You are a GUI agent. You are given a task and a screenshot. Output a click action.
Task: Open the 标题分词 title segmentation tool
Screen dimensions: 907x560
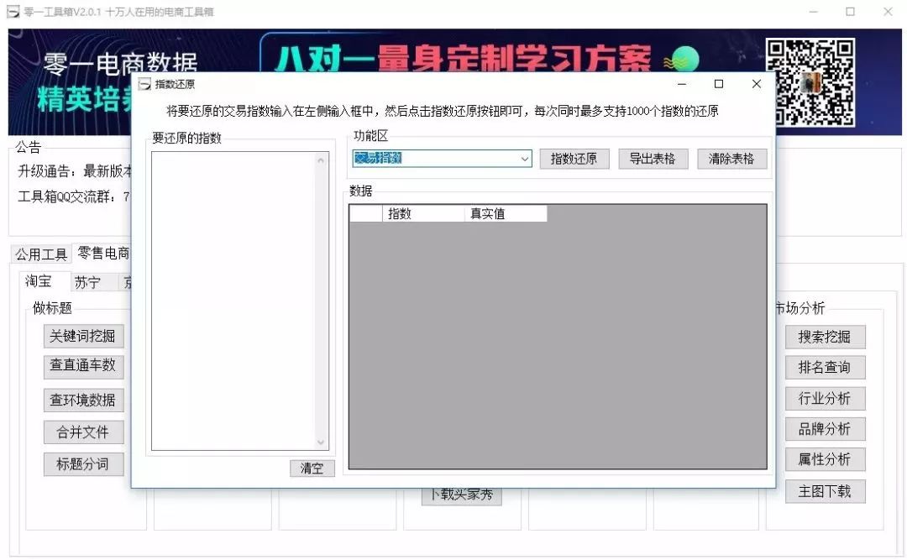coord(83,463)
